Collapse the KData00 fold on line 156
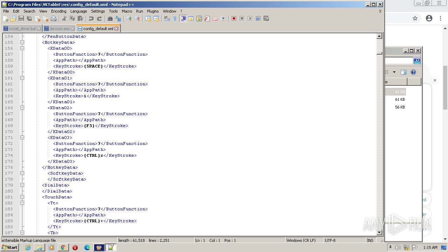Image resolution: width=448 pixels, height=252 pixels. (22, 48)
